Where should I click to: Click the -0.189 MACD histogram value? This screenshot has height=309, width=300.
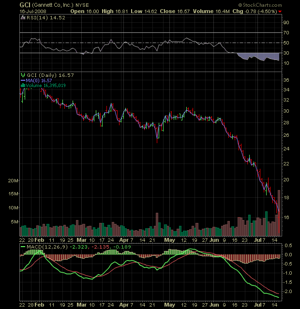coord(122,247)
